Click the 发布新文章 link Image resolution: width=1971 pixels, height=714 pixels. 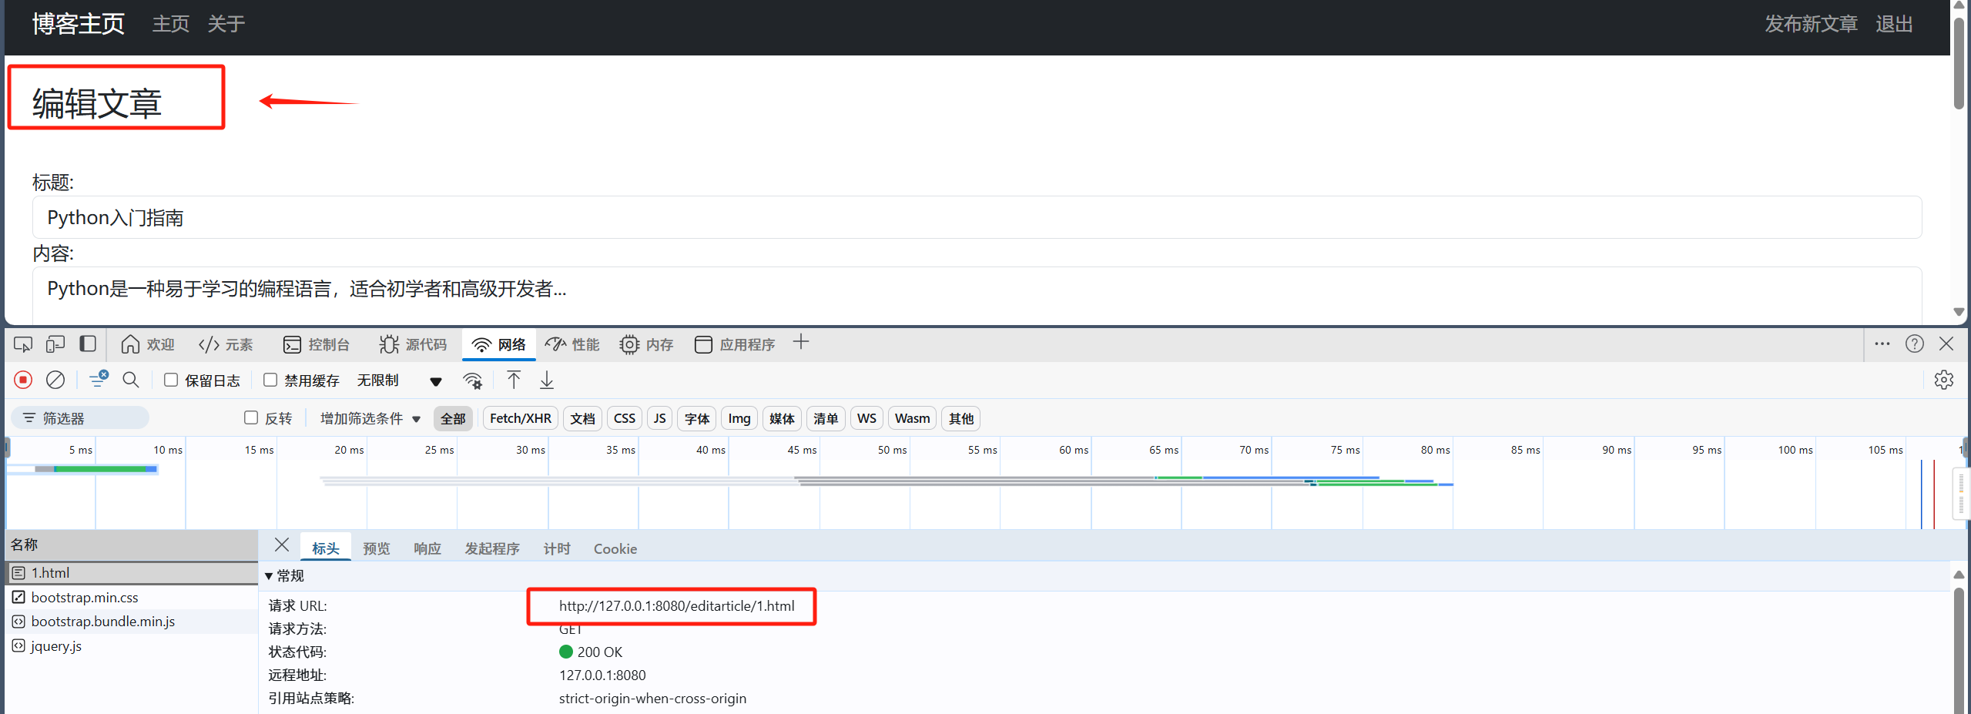[1811, 24]
